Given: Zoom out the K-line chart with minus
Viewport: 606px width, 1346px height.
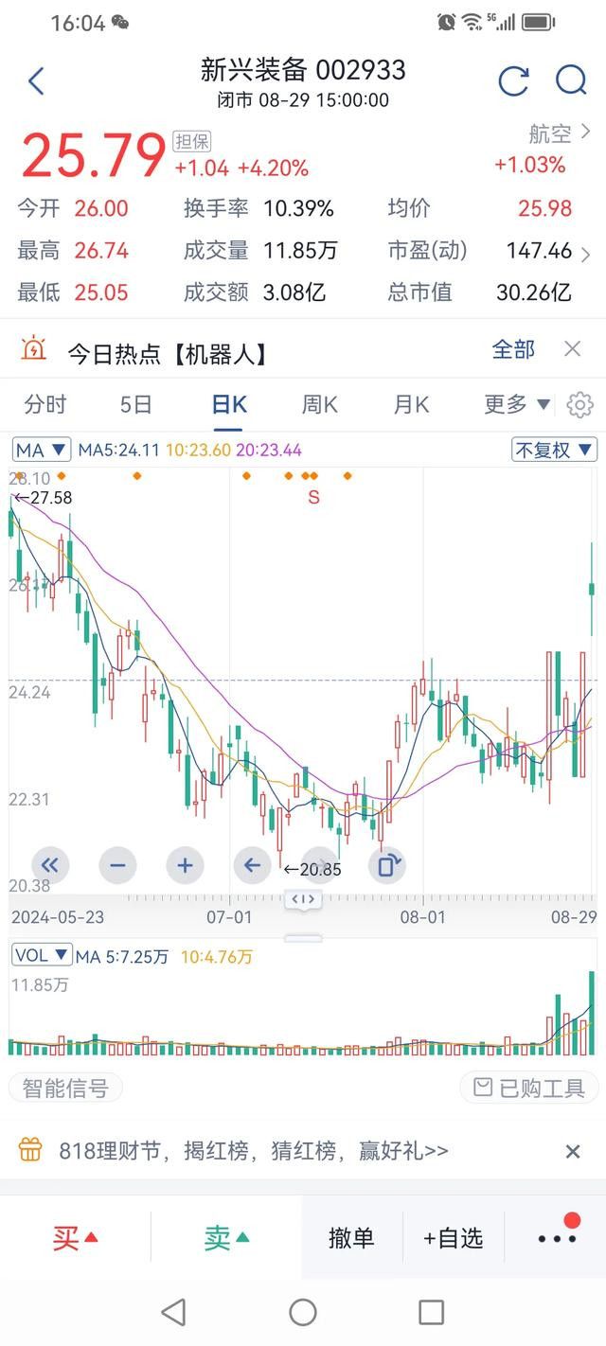Looking at the screenshot, I should [x=117, y=865].
